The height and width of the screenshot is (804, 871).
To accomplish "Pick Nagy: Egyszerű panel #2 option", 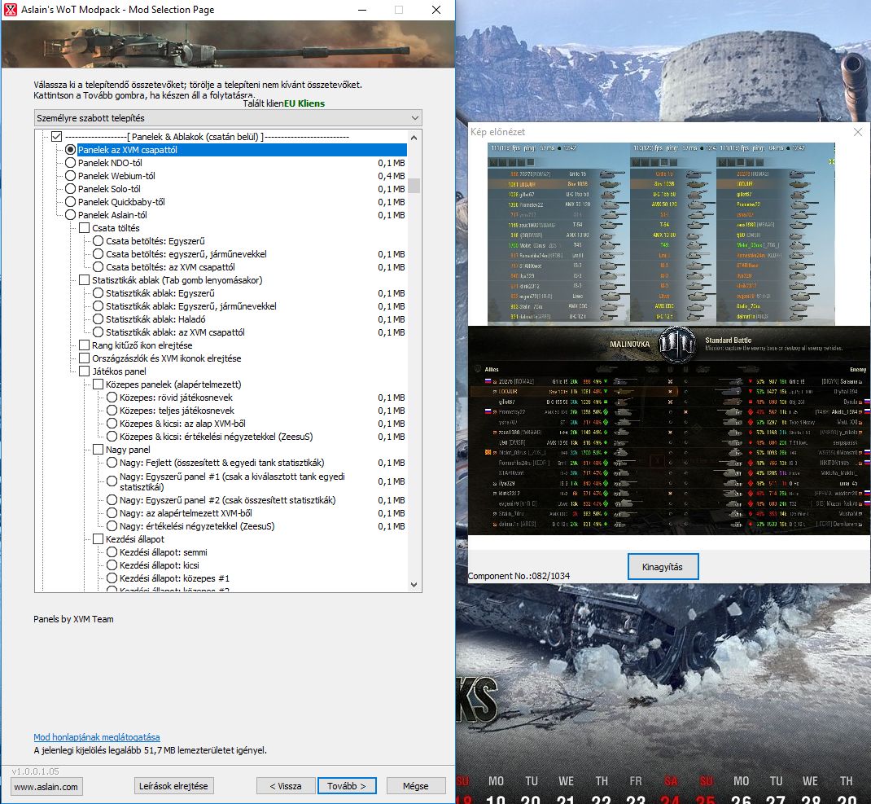I will (112, 500).
